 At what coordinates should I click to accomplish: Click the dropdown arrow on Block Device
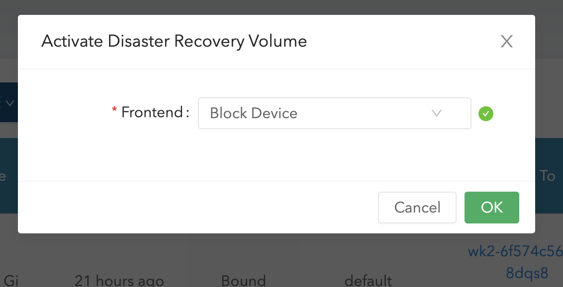437,113
